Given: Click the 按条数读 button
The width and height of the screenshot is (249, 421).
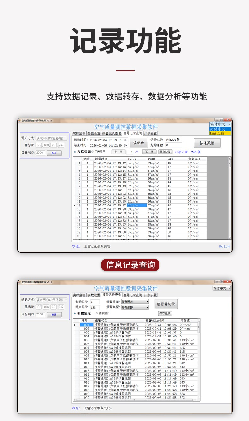Looking at the screenshot, I should (x=207, y=143).
